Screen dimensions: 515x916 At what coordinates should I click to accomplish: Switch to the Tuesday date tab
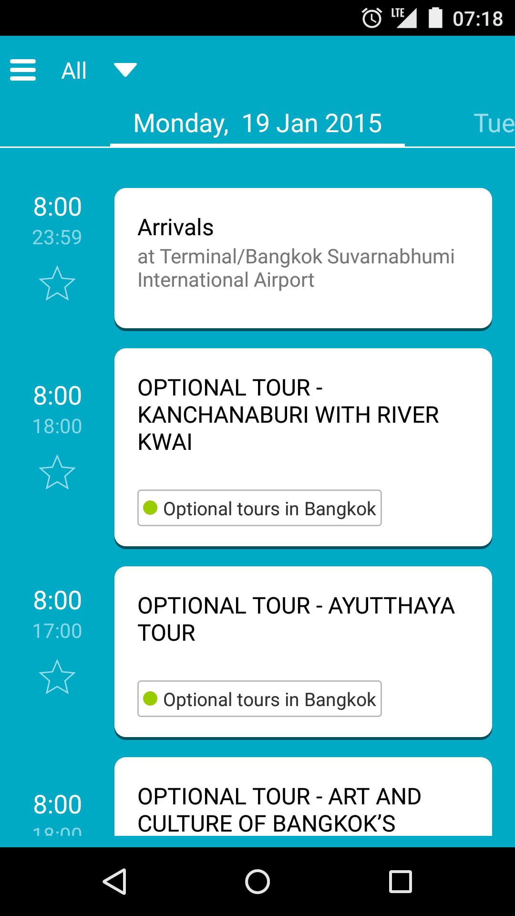(x=494, y=124)
